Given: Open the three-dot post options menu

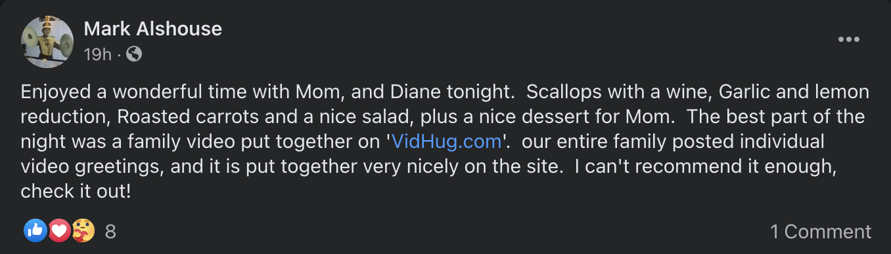Looking at the screenshot, I should pyautogui.click(x=848, y=40).
